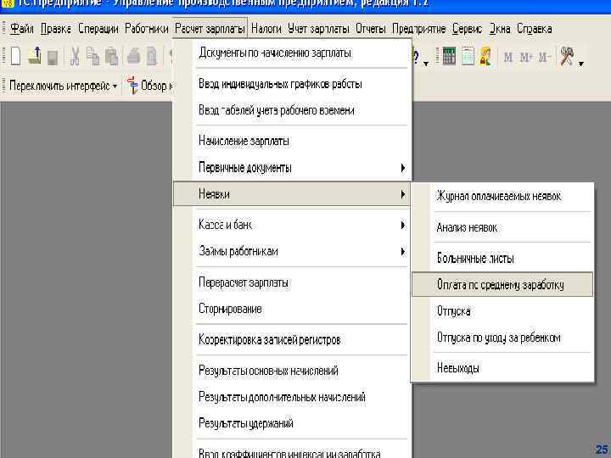The width and height of the screenshot is (611, 458).
Task: Click the Print preview icon
Action: pyautogui.click(x=152, y=57)
